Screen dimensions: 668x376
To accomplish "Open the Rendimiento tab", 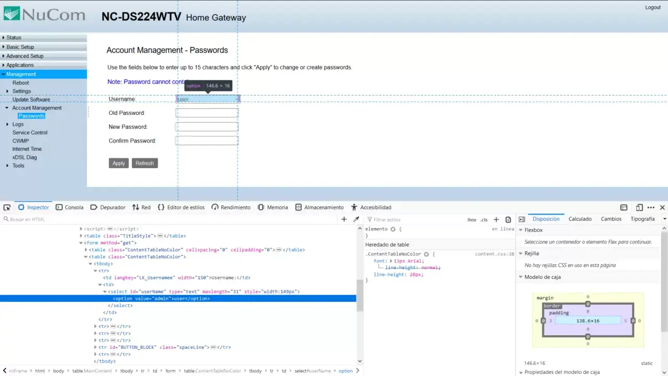I will 231,207.
